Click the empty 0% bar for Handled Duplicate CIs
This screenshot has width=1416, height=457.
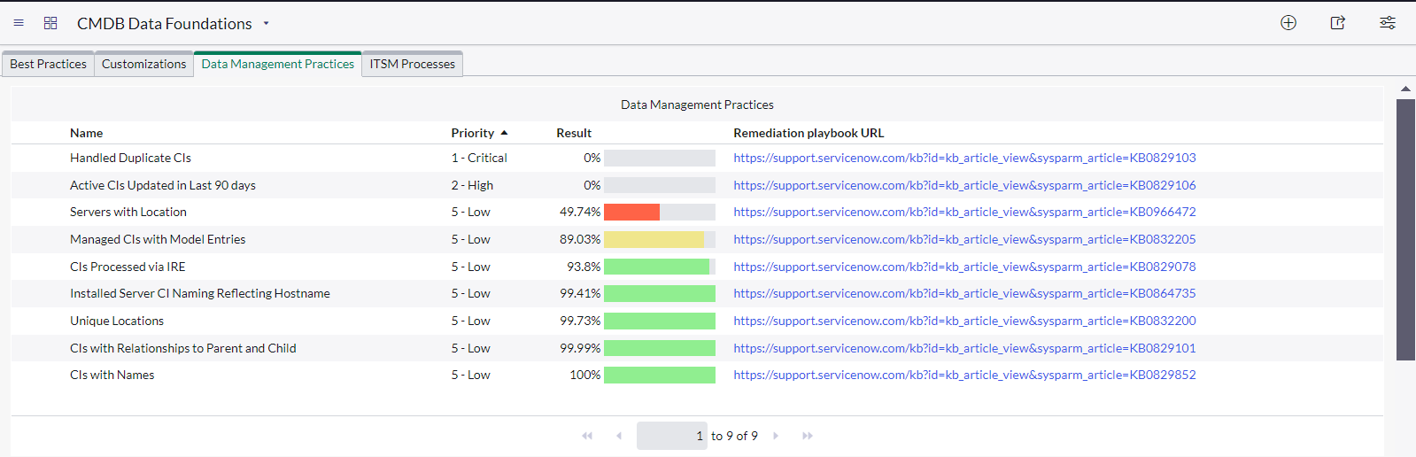[x=660, y=158]
